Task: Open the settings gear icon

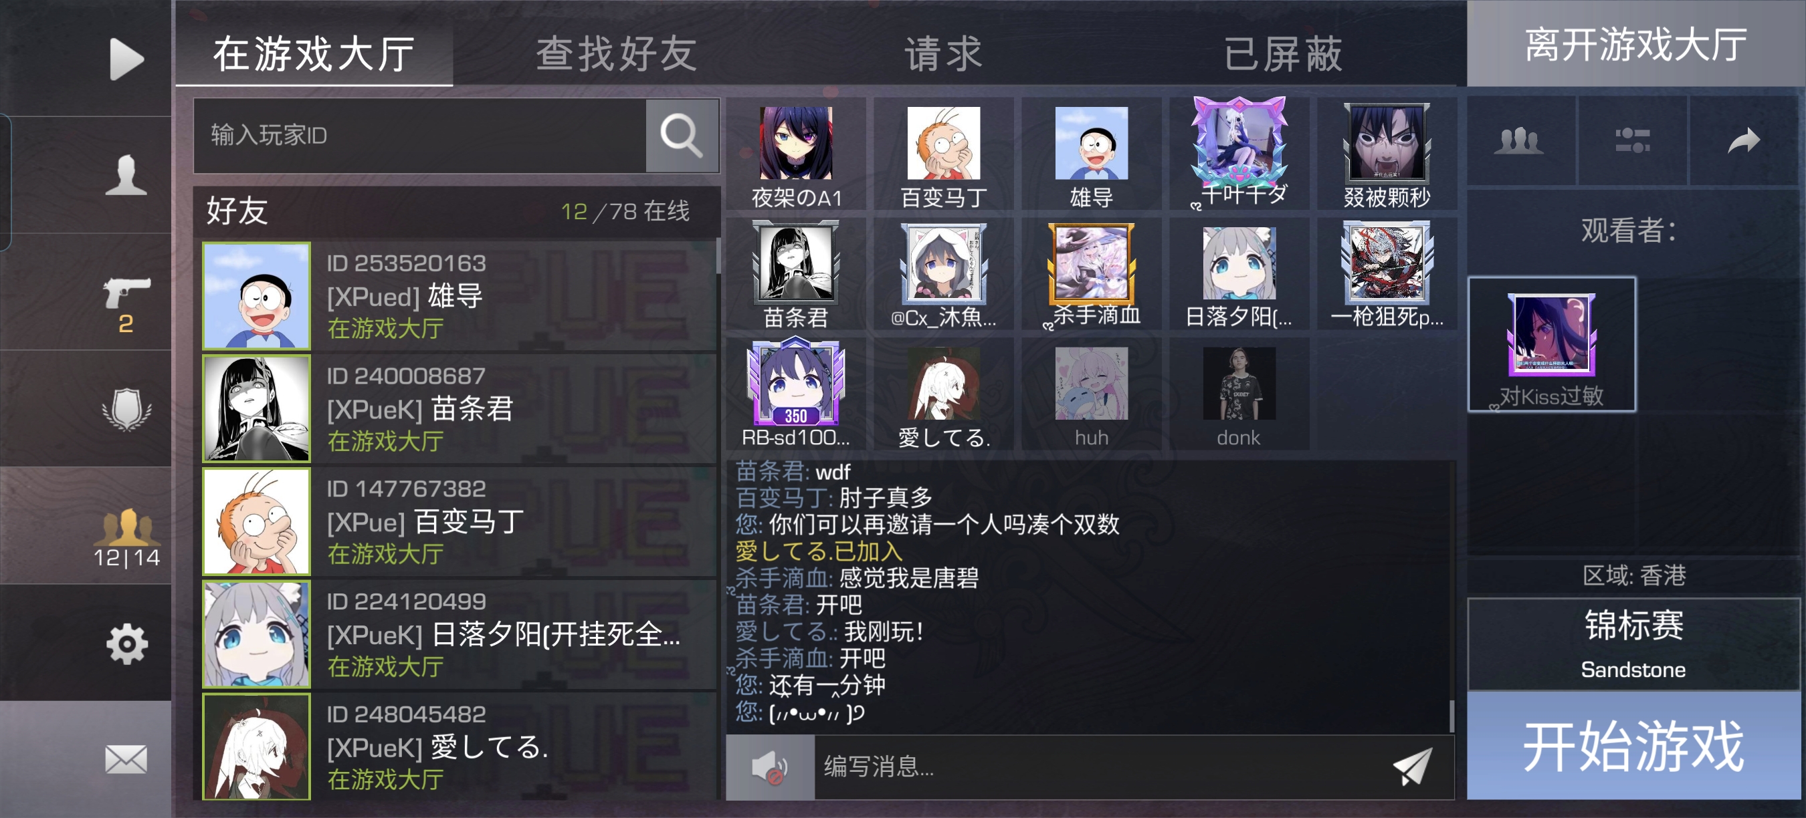Action: pyautogui.click(x=127, y=644)
